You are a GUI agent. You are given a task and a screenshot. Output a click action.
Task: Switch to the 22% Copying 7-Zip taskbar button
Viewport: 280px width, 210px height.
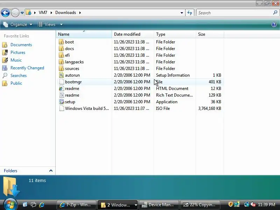point(200,205)
